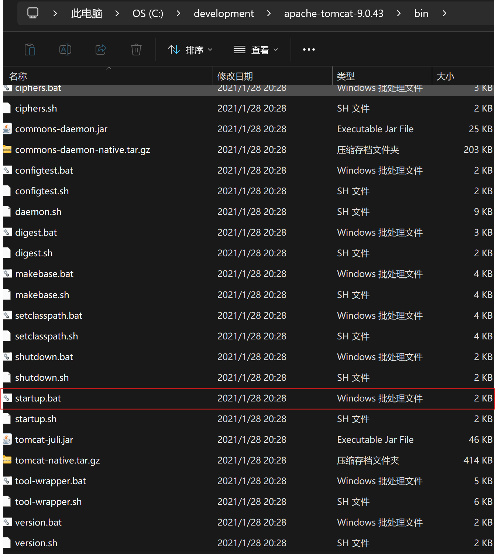Open the three-dots more options menu
The height and width of the screenshot is (554, 495).
309,49
